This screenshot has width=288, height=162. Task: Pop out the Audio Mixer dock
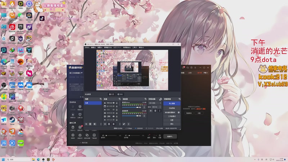pyautogui.click(x=145, y=99)
